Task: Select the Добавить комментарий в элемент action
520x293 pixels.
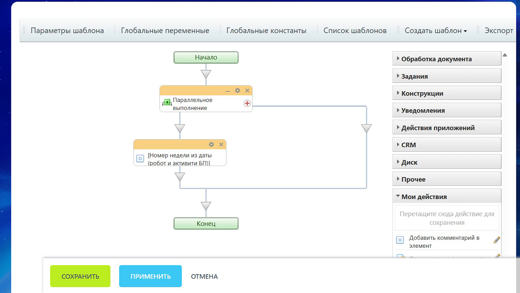Action: click(444, 242)
